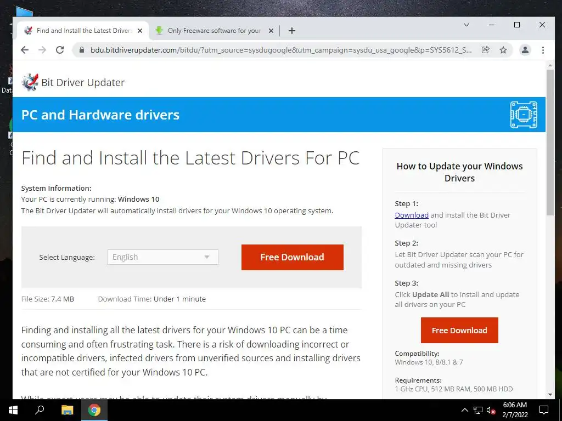Open the clock showing 6:06 AM
The image size is (562, 421).
point(515,410)
